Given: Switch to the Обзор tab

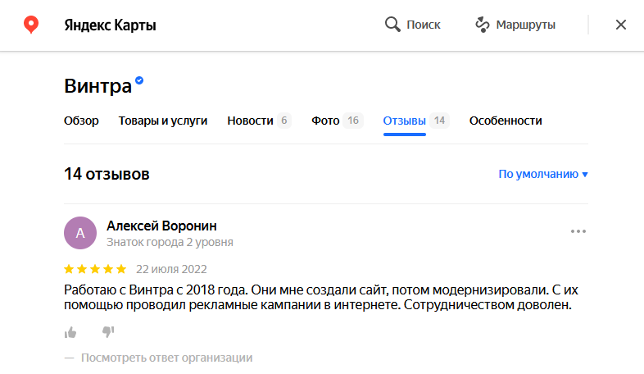Looking at the screenshot, I should coord(81,121).
